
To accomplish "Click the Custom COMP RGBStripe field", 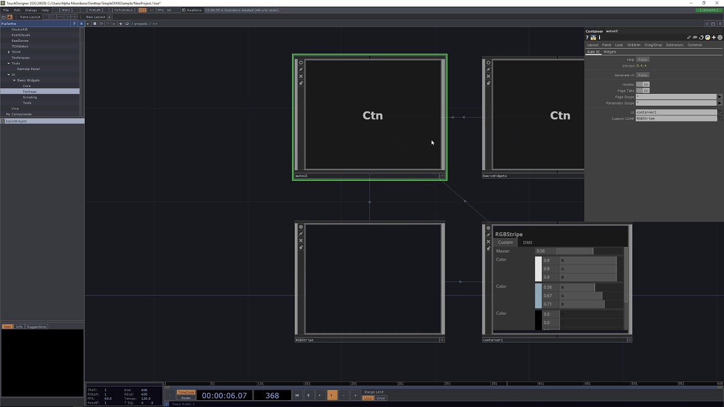I will (676, 119).
